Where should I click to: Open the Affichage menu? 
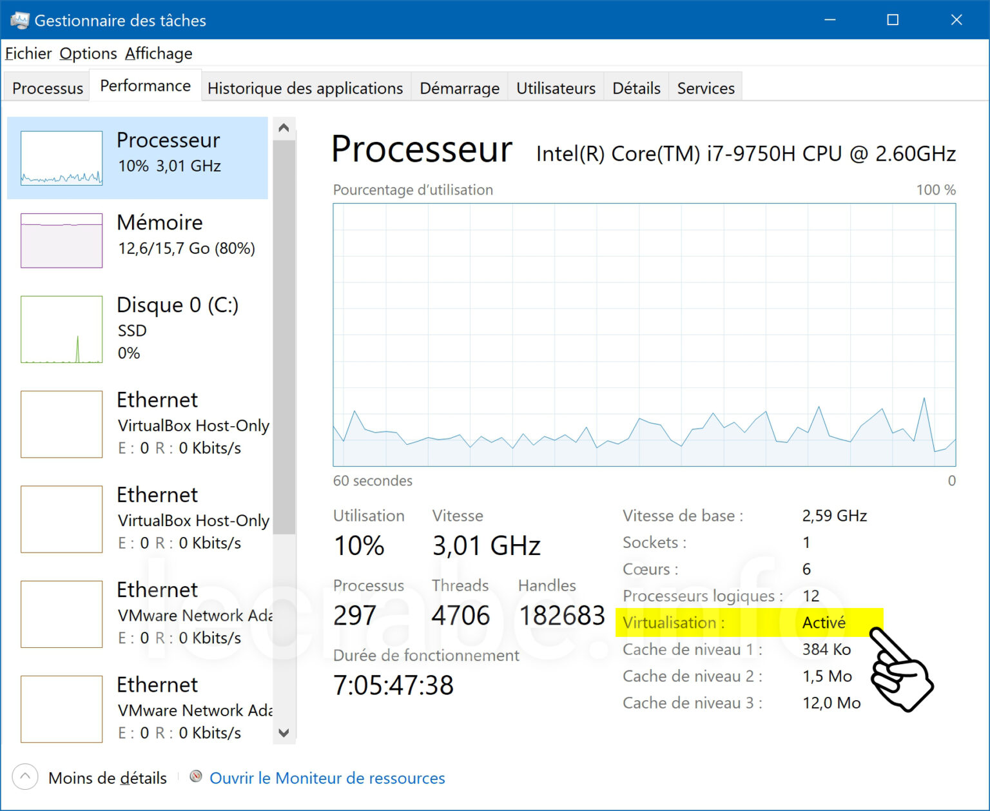pyautogui.click(x=159, y=54)
